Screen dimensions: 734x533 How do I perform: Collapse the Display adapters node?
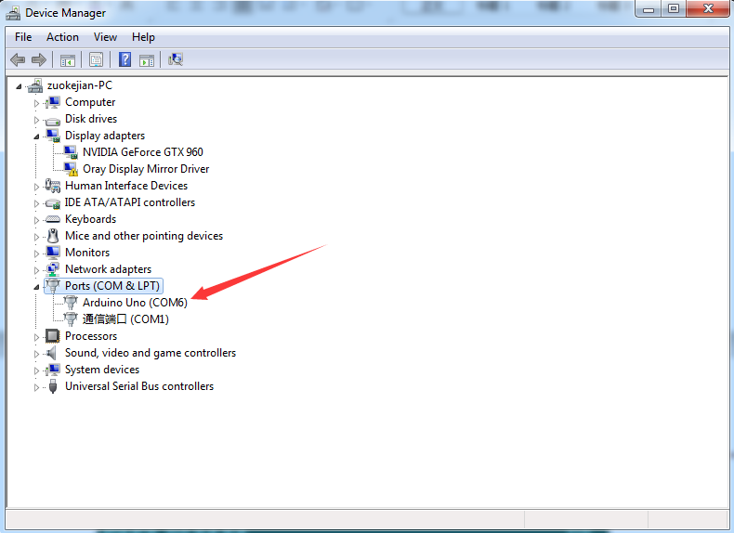[36, 136]
